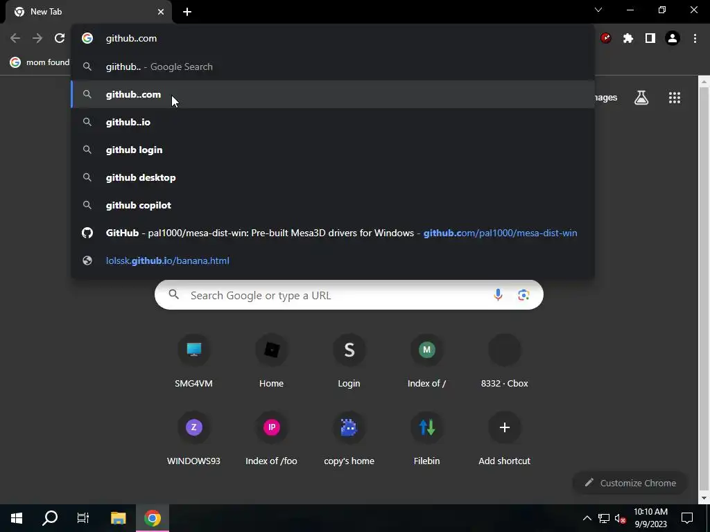Go back with the back arrow
The width and height of the screenshot is (710, 532).
[x=15, y=39]
